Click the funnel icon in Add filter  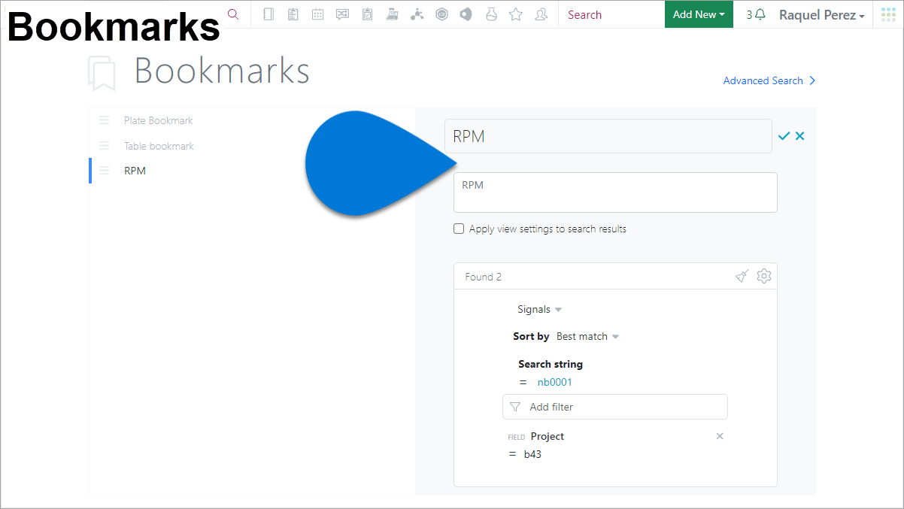515,407
